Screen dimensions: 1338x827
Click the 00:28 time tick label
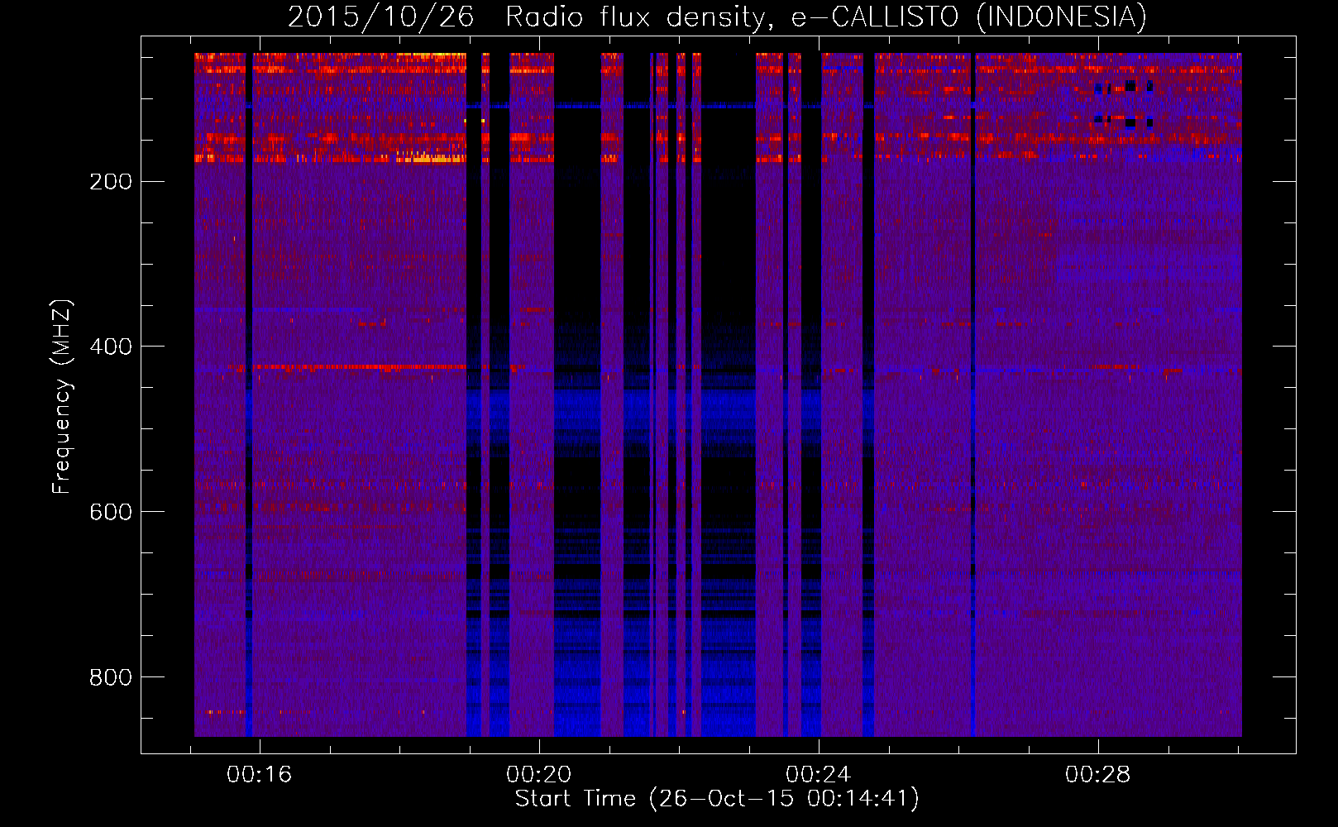pyautogui.click(x=1098, y=775)
